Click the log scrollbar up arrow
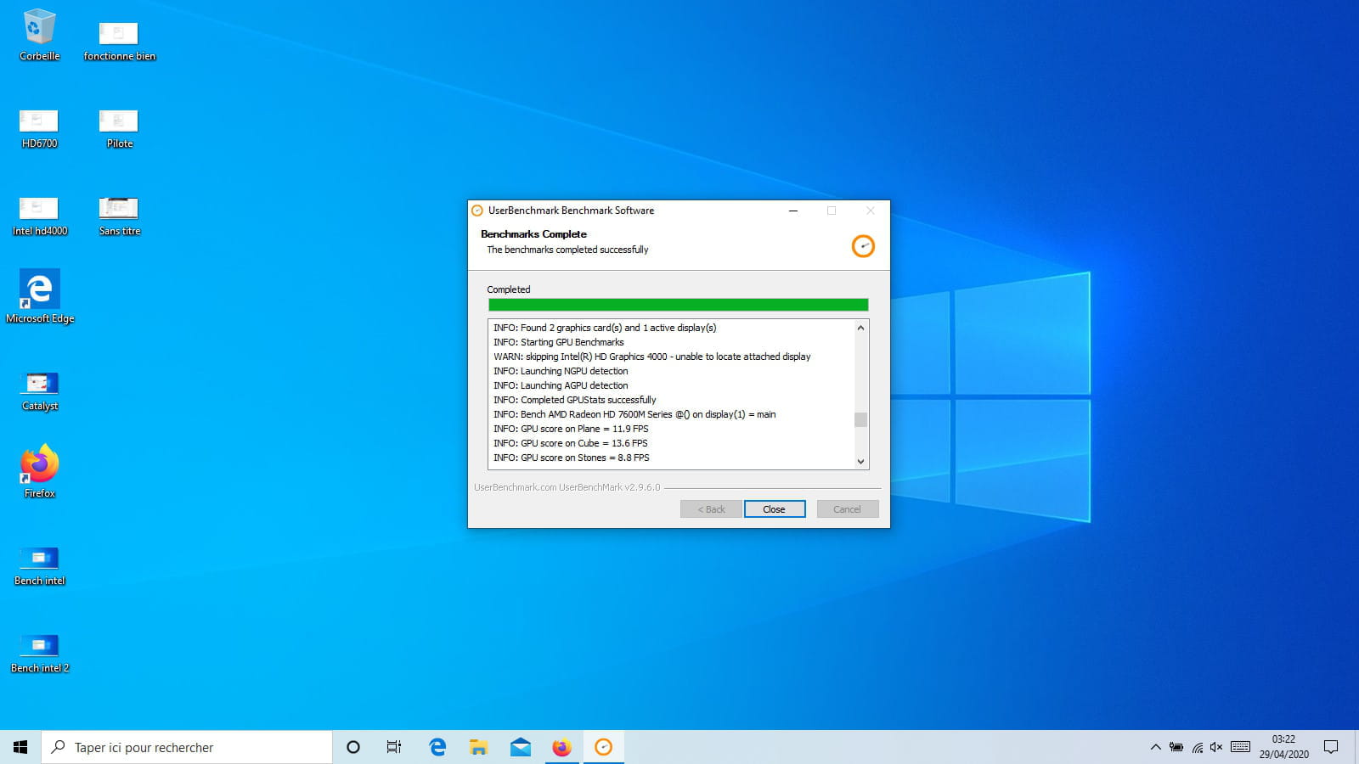Screen dimensions: 1359x764 coord(860,328)
